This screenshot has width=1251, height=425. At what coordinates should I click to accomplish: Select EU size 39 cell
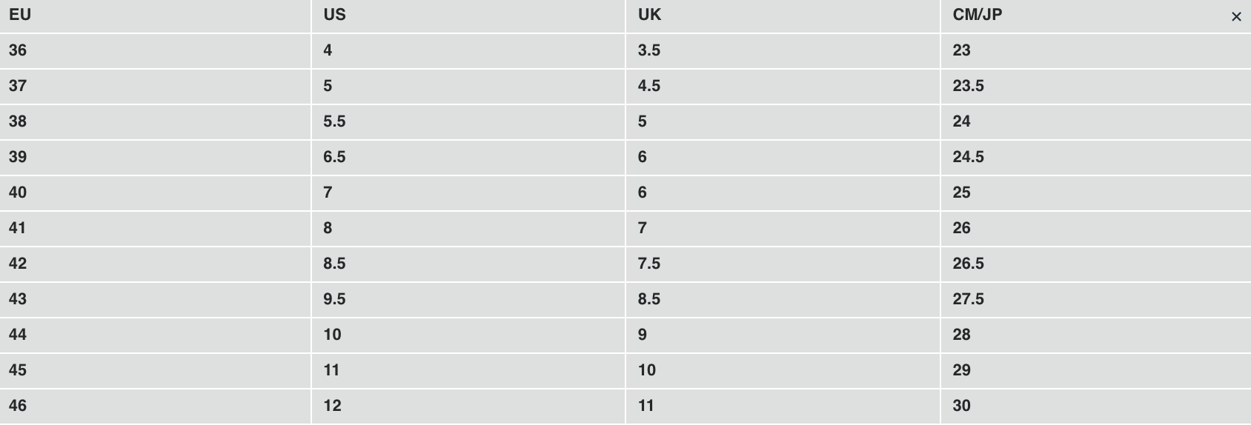click(x=18, y=157)
